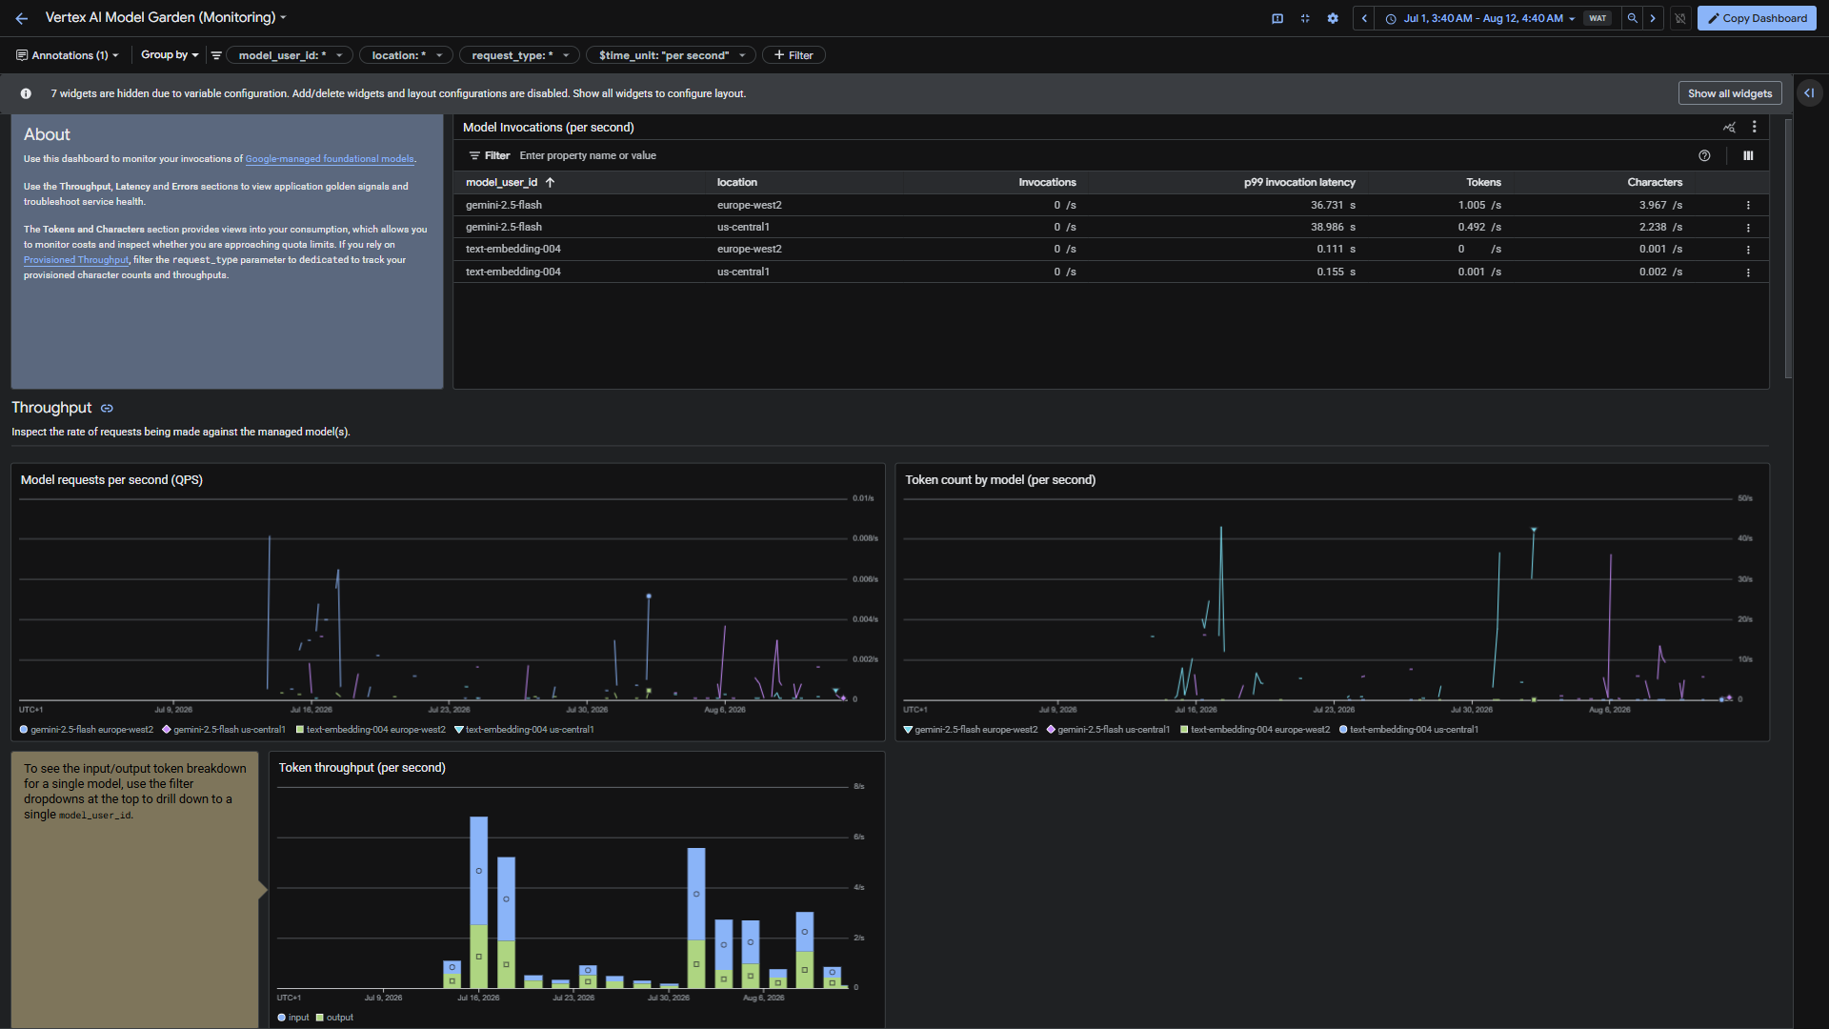Open more options for Model Invocations widget
Image resolution: width=1829 pixels, height=1029 pixels.
tap(1754, 127)
